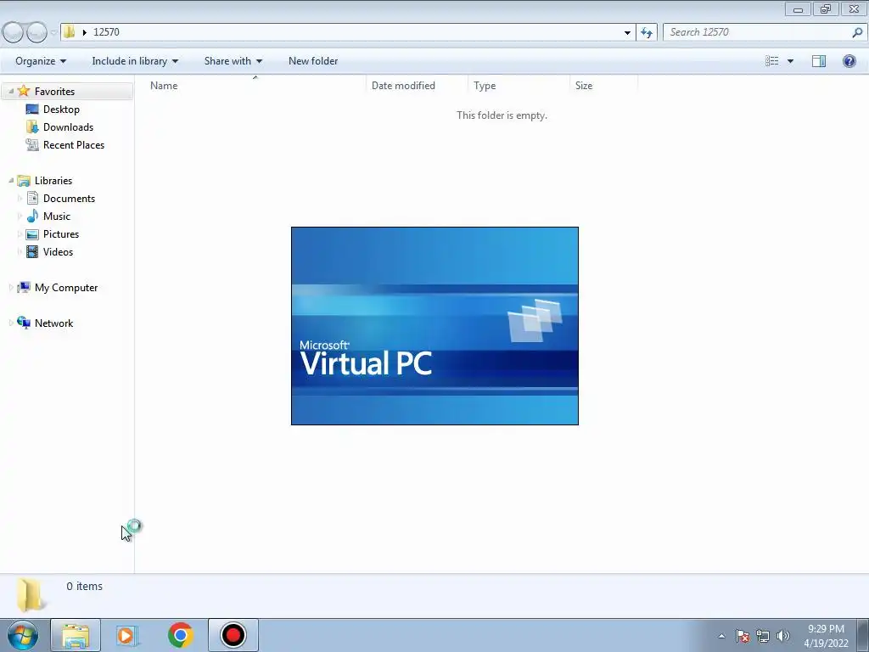869x652 pixels.
Task: Click the Back navigation button
Action: point(14,32)
